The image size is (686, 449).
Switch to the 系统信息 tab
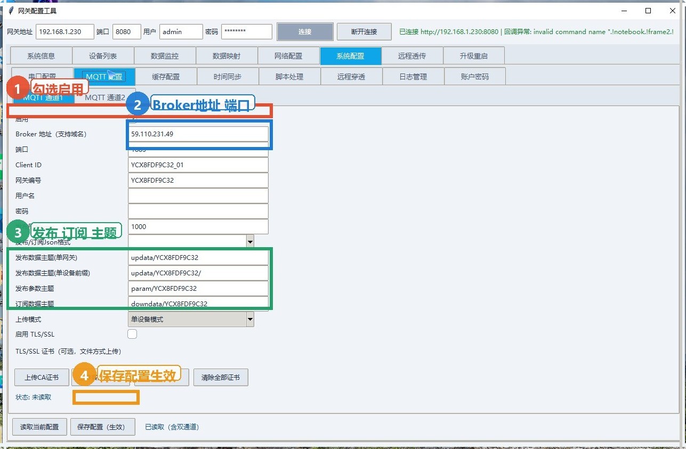point(41,56)
